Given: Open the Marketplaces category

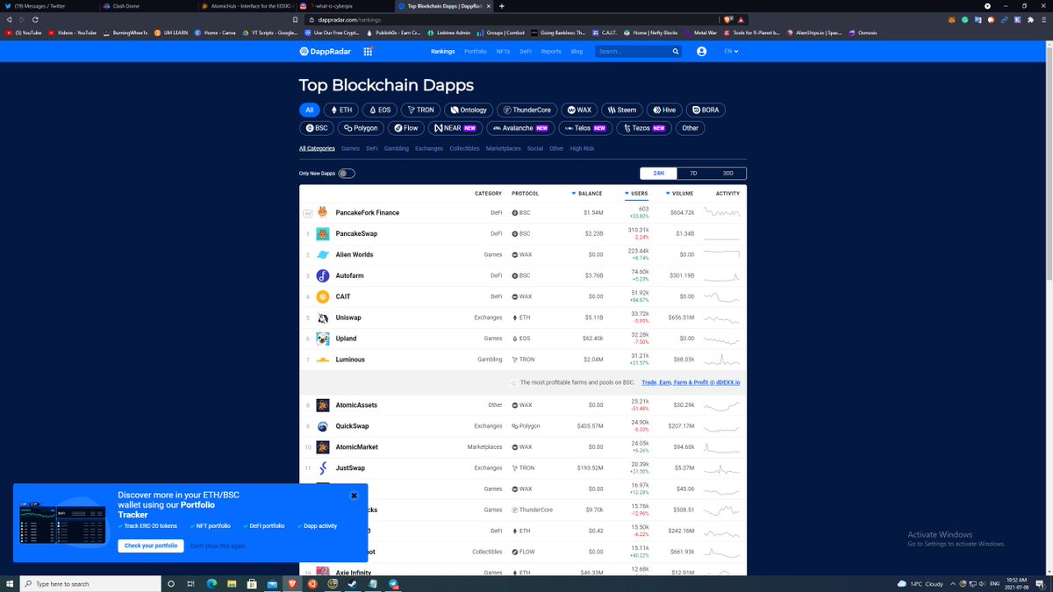Looking at the screenshot, I should tap(504, 149).
